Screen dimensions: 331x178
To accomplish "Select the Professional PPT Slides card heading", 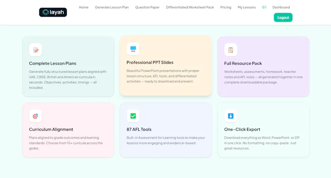I will pos(150,63).
